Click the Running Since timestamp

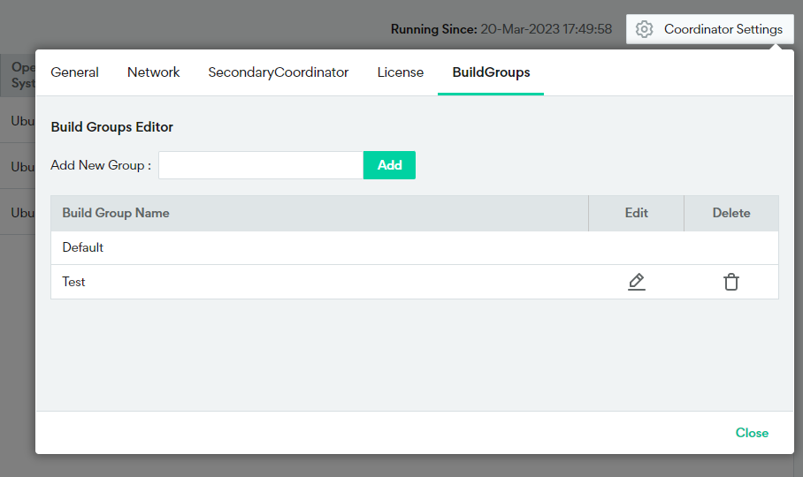tap(546, 29)
